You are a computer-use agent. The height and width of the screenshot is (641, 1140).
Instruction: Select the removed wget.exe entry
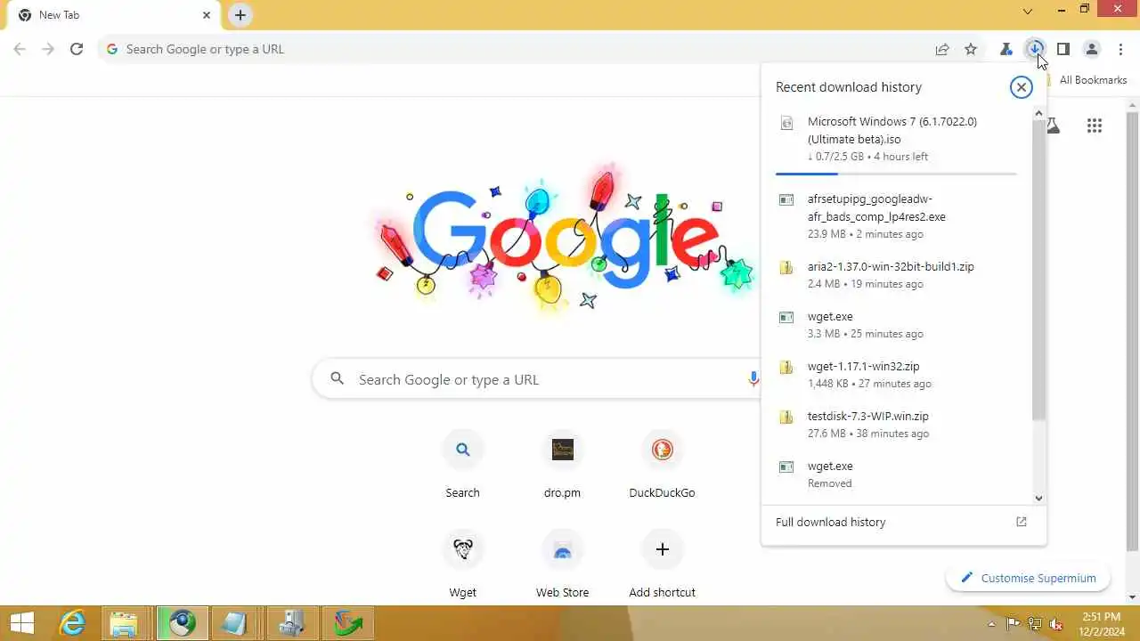(x=897, y=474)
